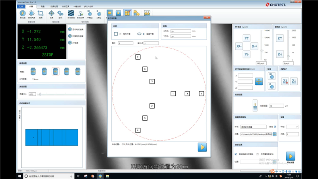318x179 pixels.
Task: Click the play button in multi-region dialog
Action: pos(202,147)
